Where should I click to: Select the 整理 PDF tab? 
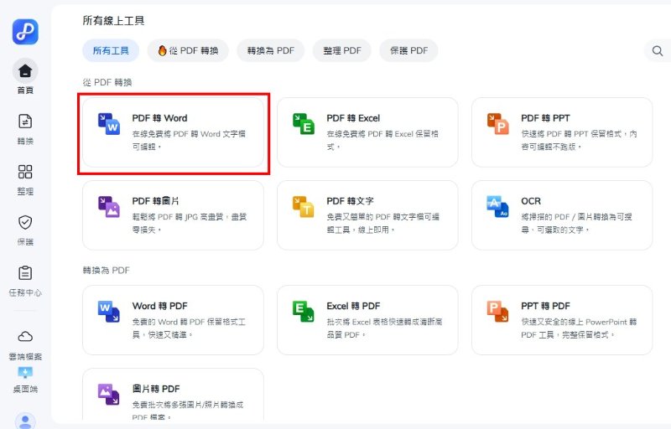coord(342,51)
